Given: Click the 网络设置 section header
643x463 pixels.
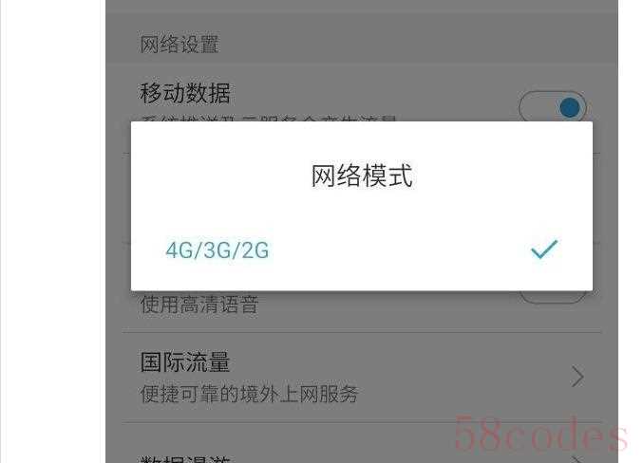Looking at the screenshot, I should (180, 45).
